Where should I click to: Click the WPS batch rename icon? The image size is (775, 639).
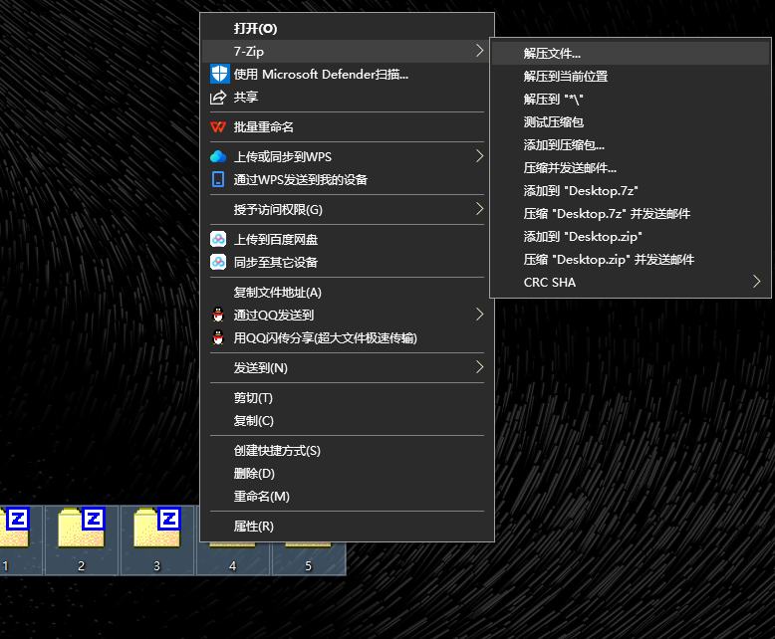click(218, 127)
